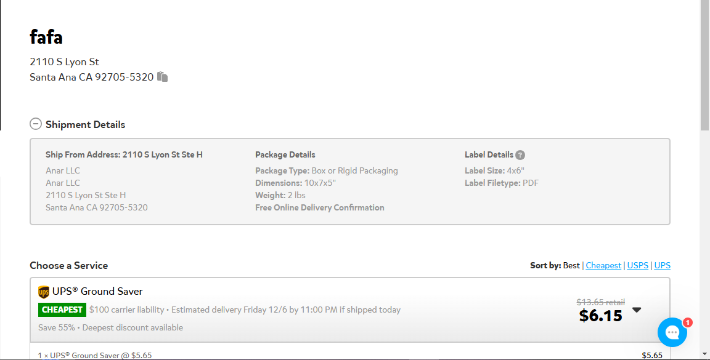710x360 pixels.
Task: Collapse Shipment Details using minus circle icon
Action: pos(36,124)
